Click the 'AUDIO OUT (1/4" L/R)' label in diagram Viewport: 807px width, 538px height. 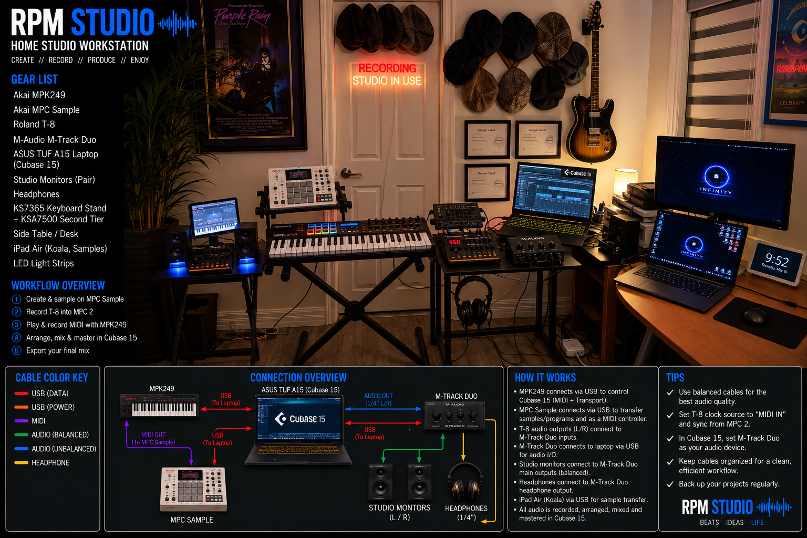(378, 399)
